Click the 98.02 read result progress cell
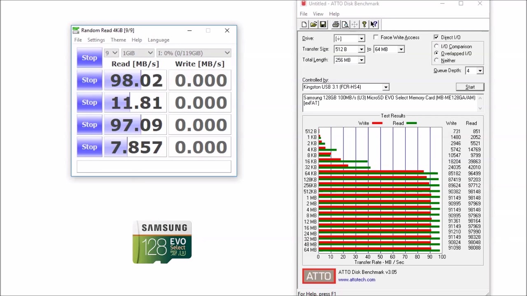 (x=135, y=80)
